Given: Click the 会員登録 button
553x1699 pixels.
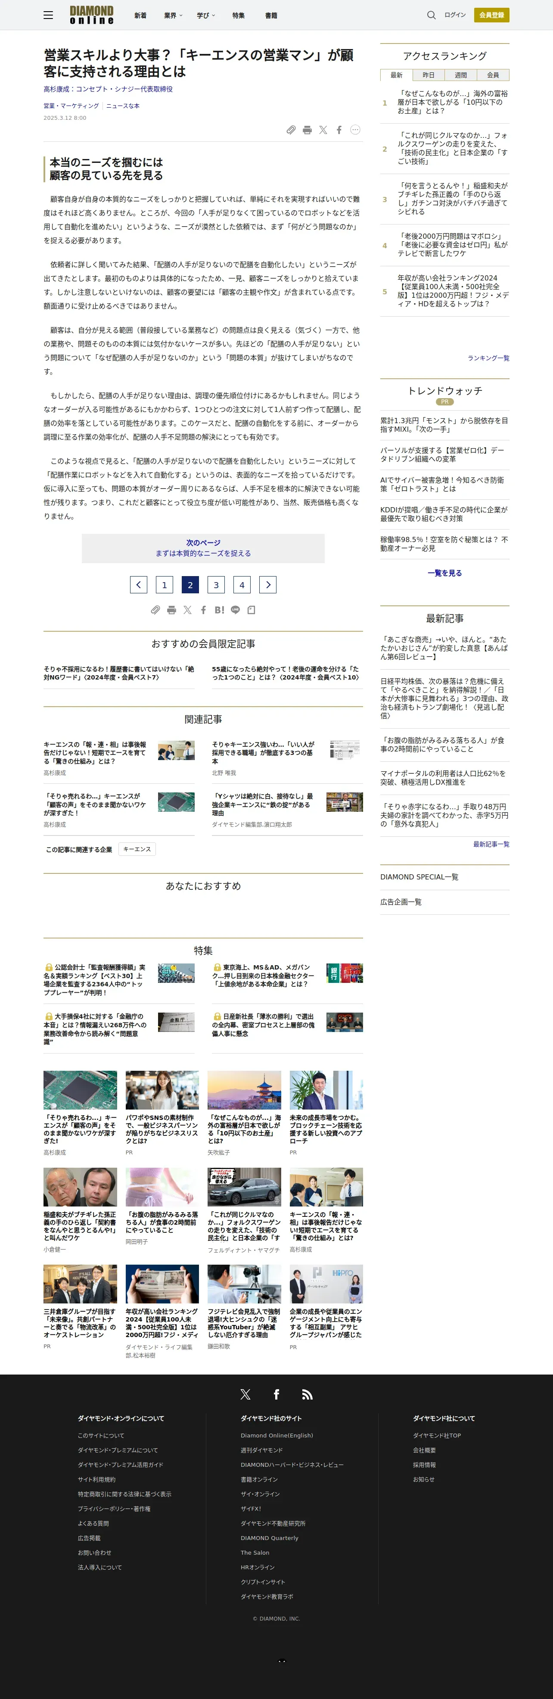Looking at the screenshot, I should pos(492,15).
